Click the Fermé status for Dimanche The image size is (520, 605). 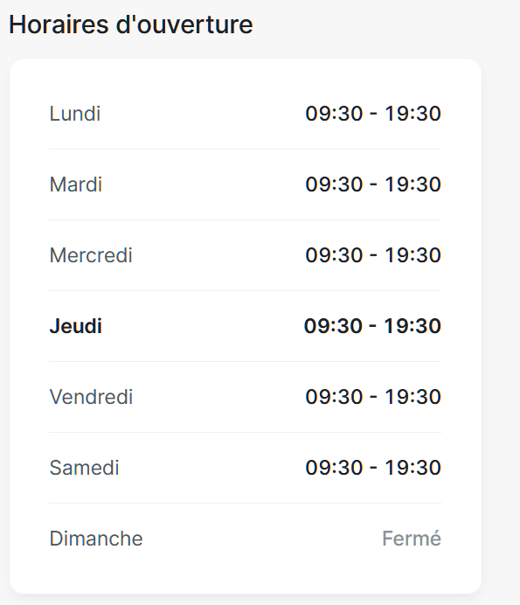pyautogui.click(x=412, y=539)
